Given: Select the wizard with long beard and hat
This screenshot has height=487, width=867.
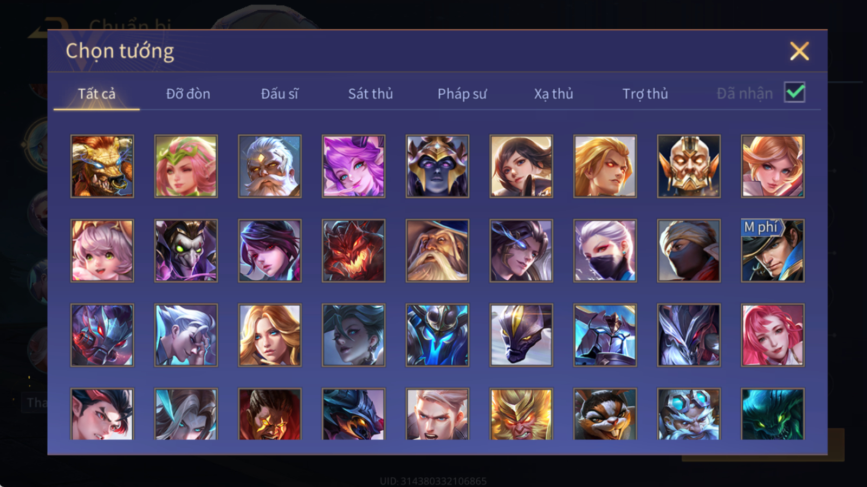Looking at the screenshot, I should pos(437,251).
